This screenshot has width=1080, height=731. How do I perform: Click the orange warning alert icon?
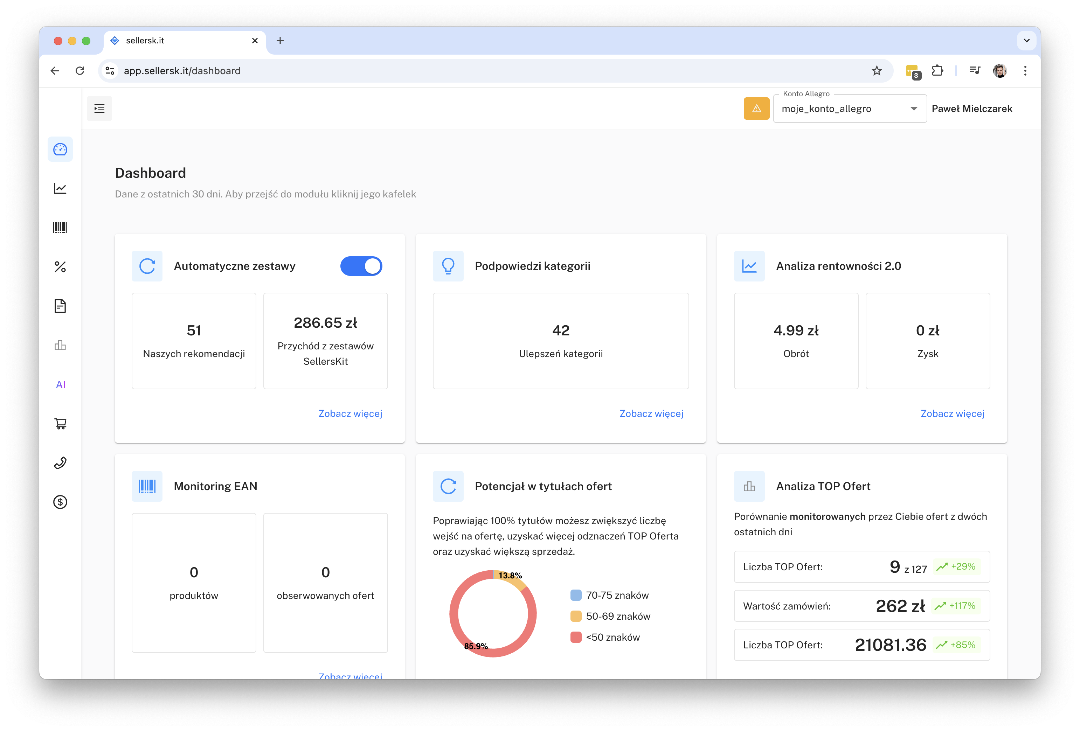(756, 108)
